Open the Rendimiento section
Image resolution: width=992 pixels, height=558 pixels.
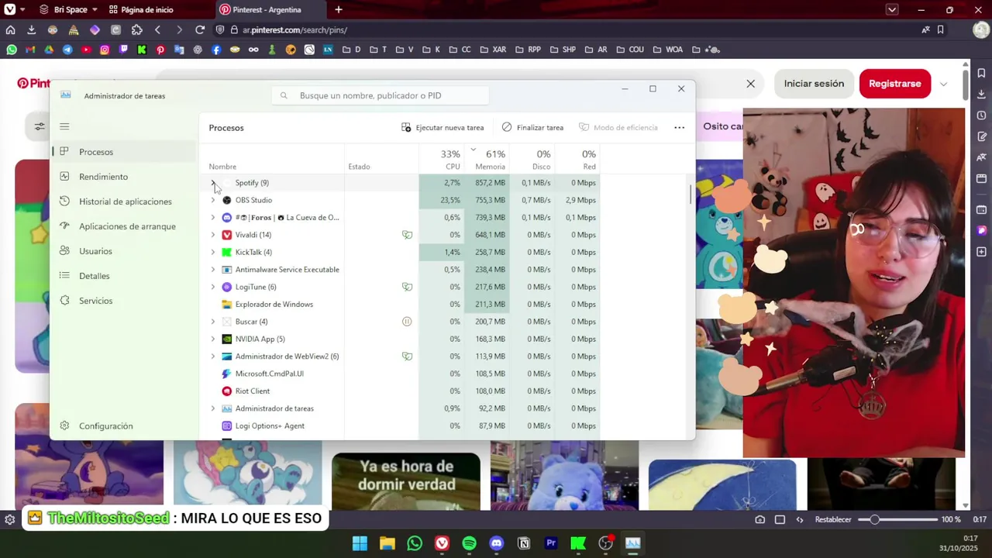[x=124, y=177]
